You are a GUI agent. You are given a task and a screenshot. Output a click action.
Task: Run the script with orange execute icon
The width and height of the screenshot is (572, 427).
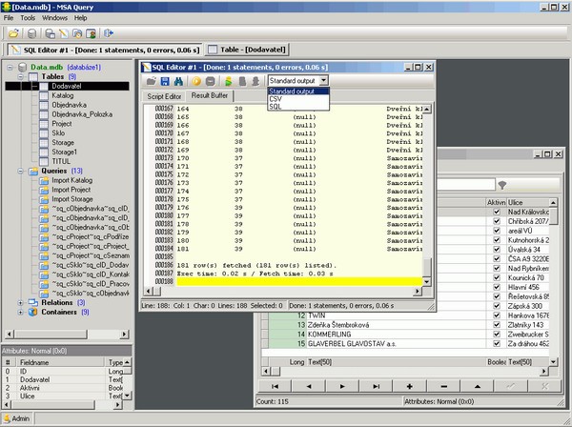coord(196,81)
